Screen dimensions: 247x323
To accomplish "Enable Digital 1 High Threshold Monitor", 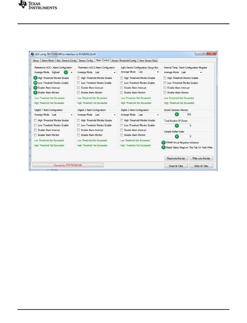I will click(x=36, y=121).
